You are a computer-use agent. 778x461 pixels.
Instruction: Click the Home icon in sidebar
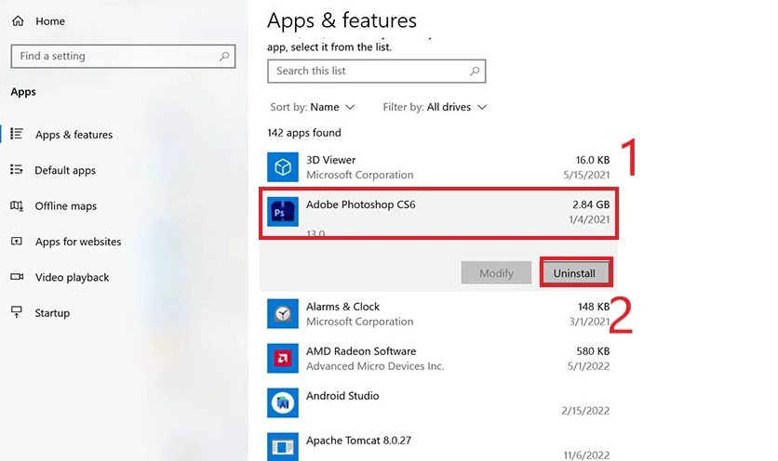[18, 20]
